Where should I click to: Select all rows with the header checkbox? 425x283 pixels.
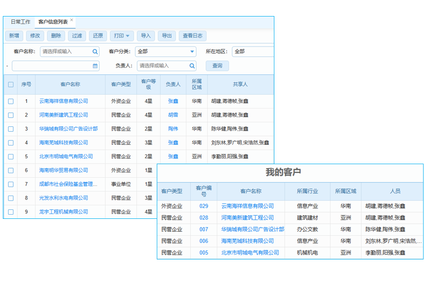(10, 83)
